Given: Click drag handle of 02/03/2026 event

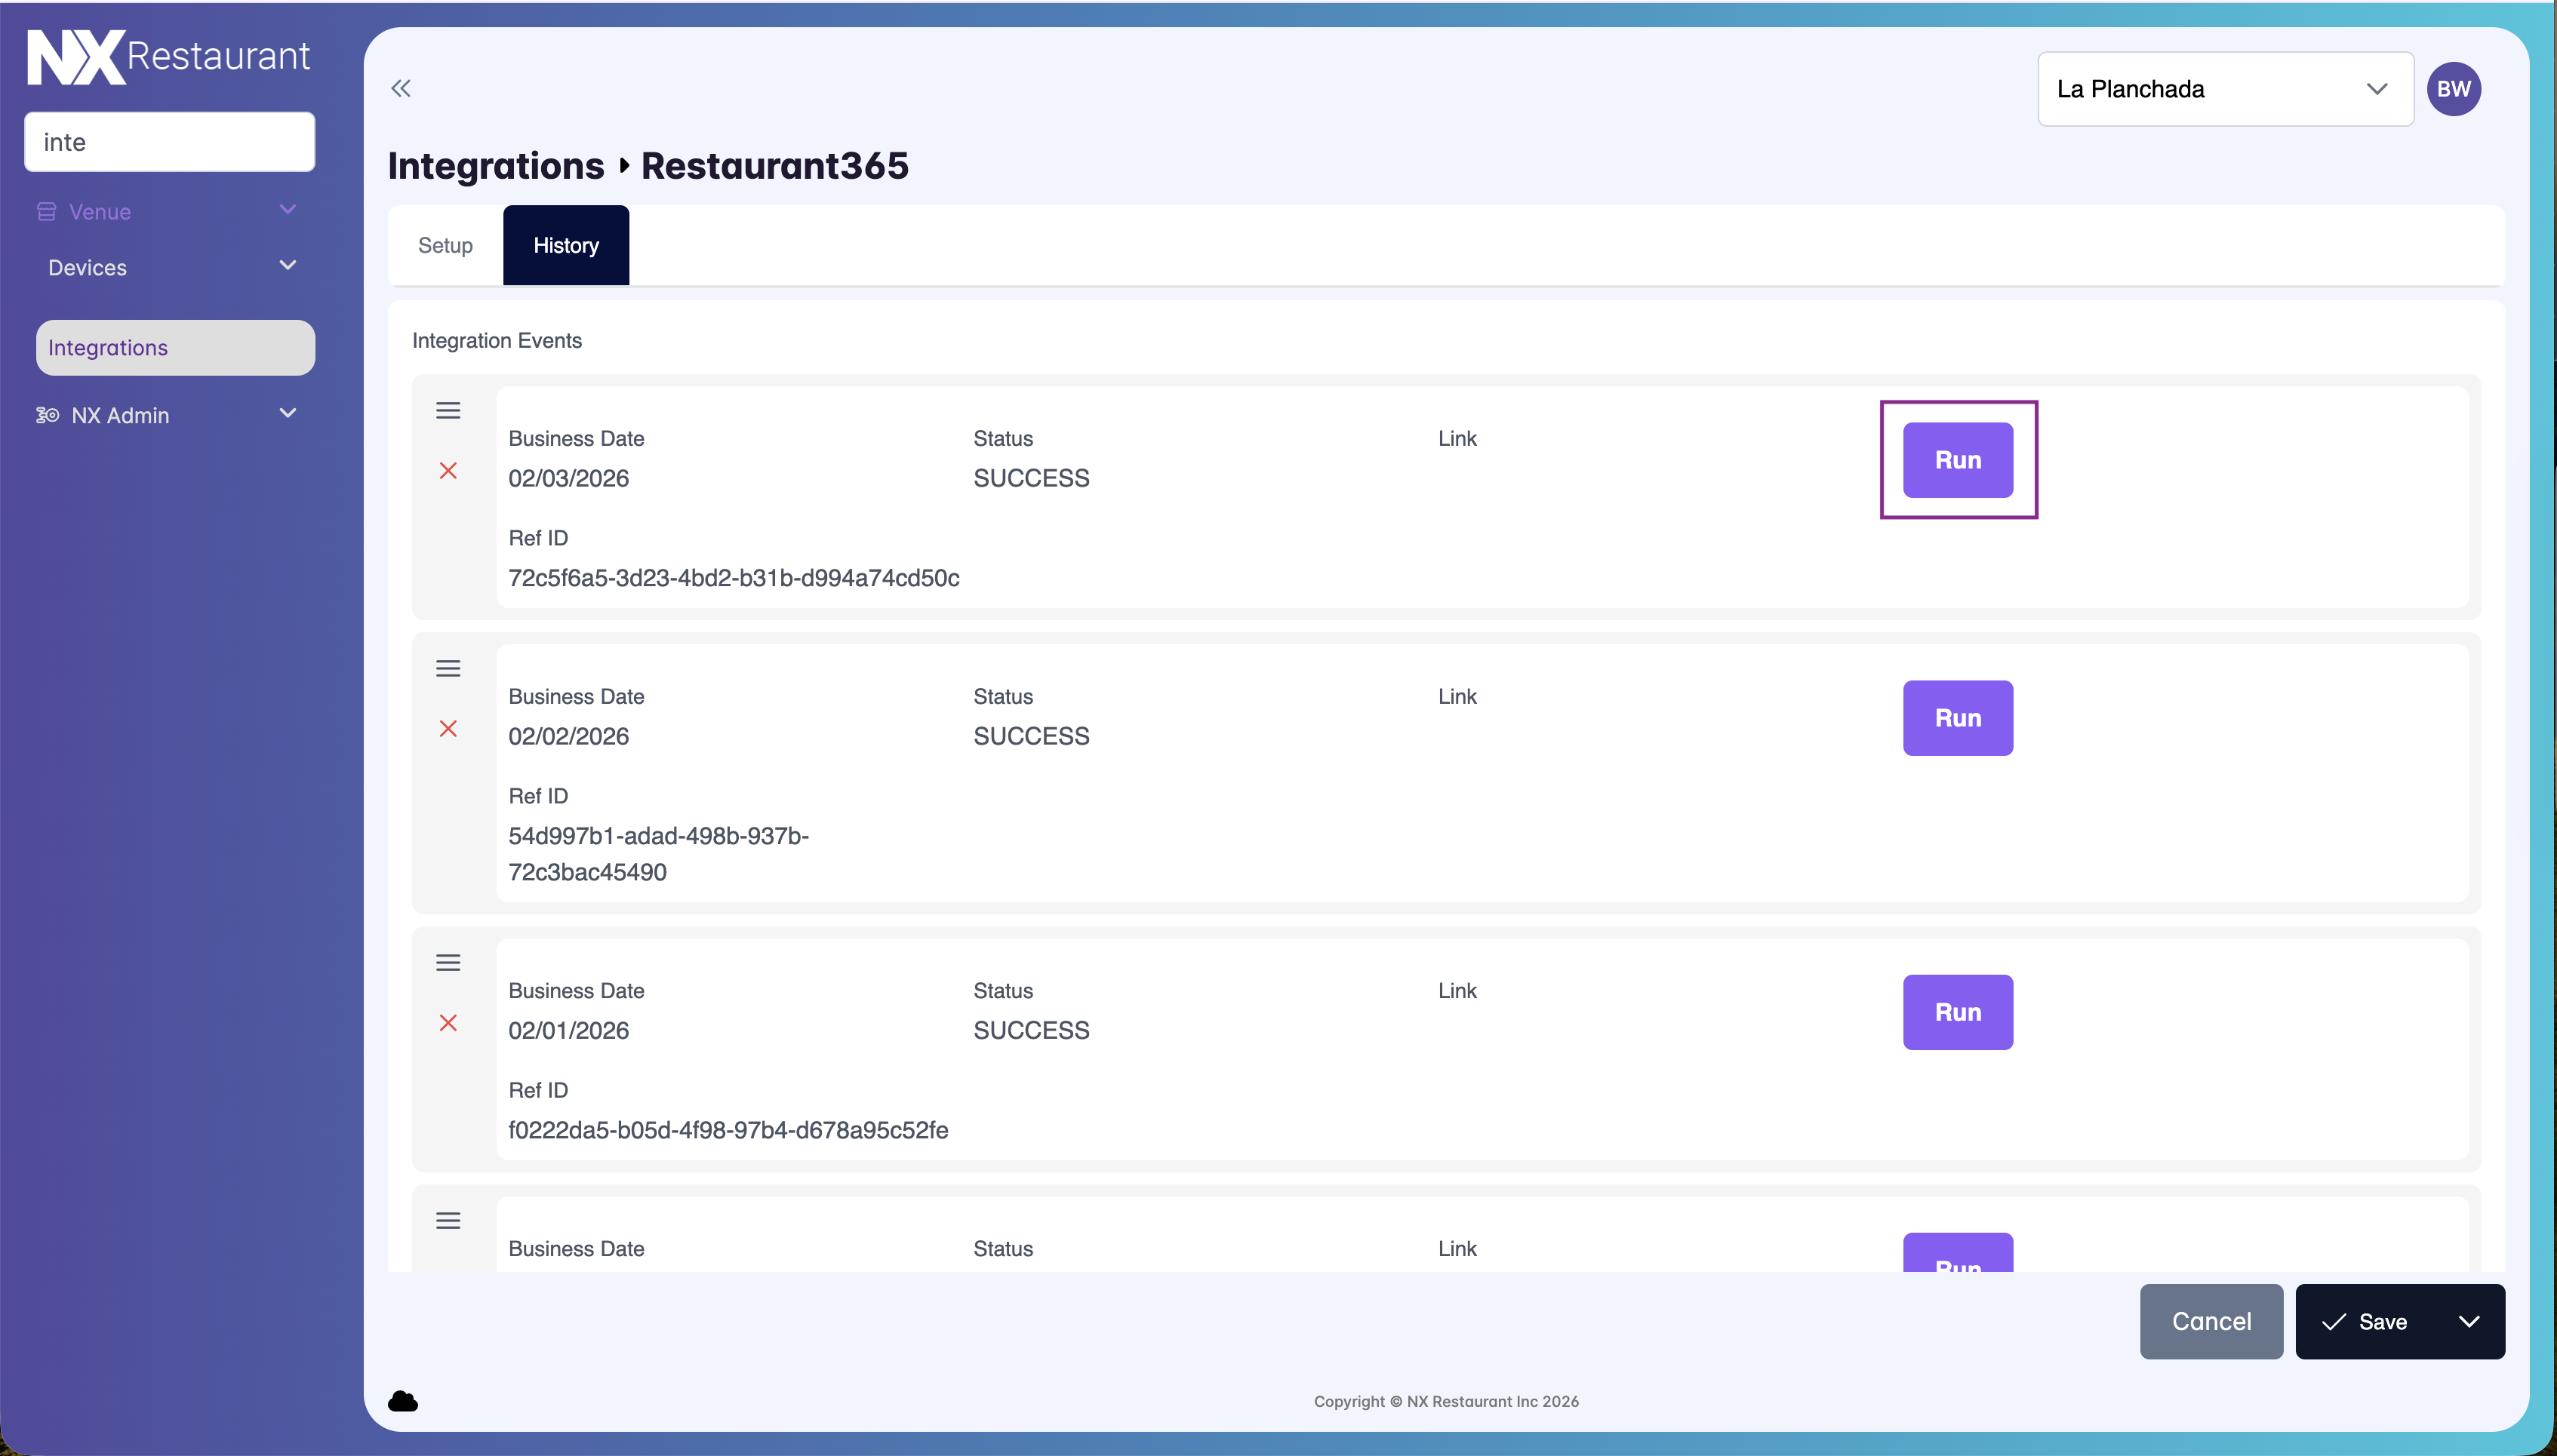Looking at the screenshot, I should pos(448,411).
